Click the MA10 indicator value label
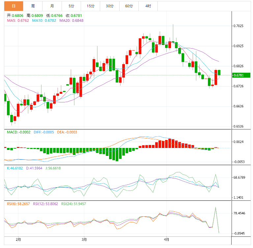Image resolution: width=253 pixels, height=248 pixels. [44, 20]
